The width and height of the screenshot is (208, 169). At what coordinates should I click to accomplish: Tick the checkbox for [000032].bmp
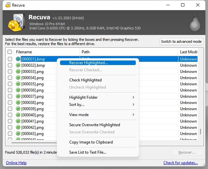coord(10,65)
